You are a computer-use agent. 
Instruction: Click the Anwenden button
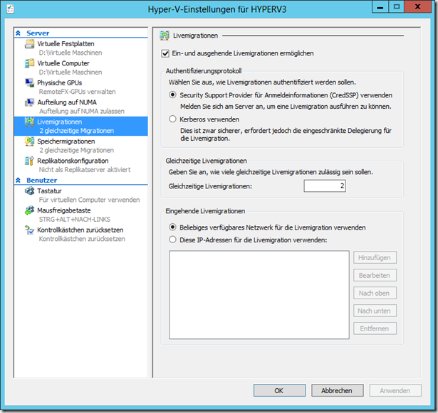click(395, 390)
